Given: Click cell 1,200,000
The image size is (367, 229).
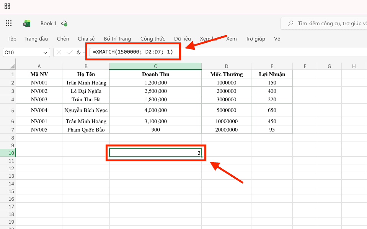Looking at the screenshot, I should pyautogui.click(x=155, y=83).
